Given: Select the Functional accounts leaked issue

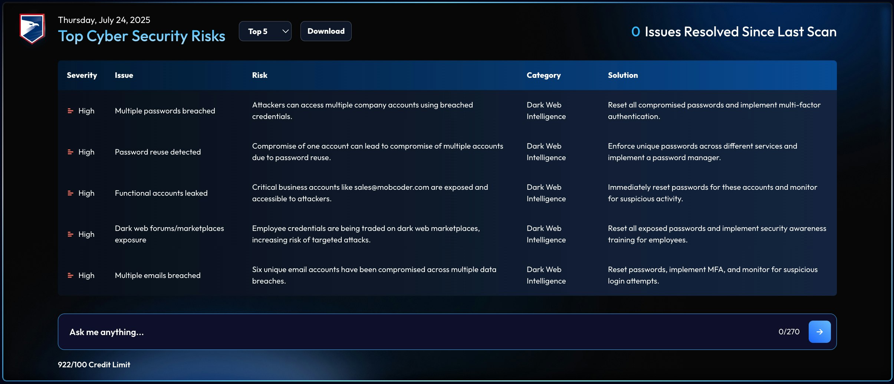Looking at the screenshot, I should pyautogui.click(x=161, y=193).
